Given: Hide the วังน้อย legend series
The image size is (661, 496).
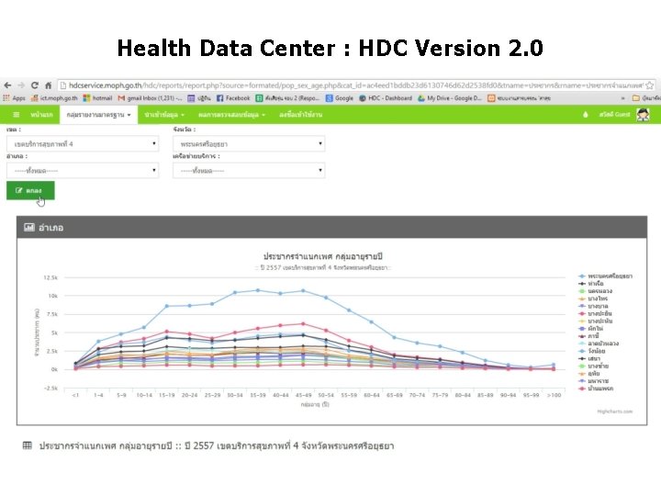Looking at the screenshot, I should pos(592,351).
